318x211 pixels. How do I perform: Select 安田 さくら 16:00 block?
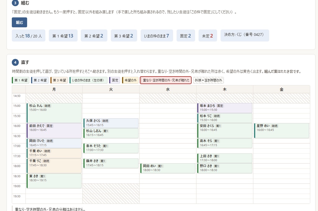225,131
